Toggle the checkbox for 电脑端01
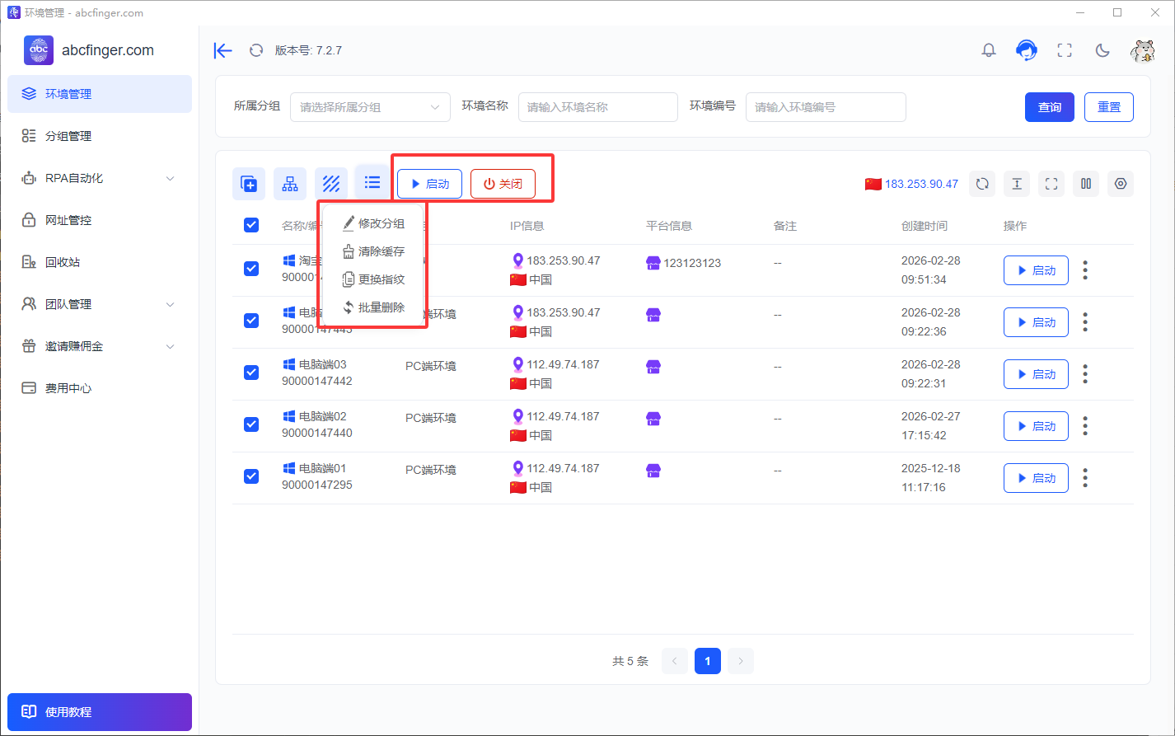 (x=251, y=476)
